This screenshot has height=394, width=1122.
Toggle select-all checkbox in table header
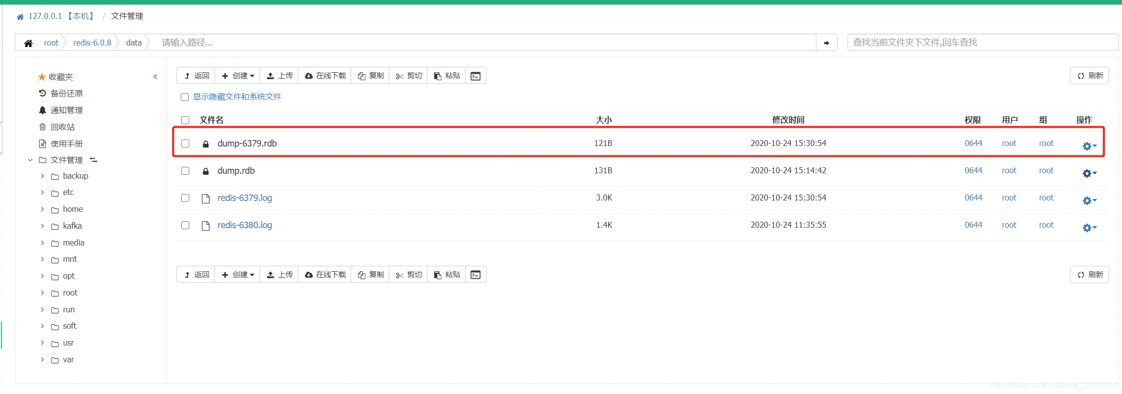pos(185,120)
